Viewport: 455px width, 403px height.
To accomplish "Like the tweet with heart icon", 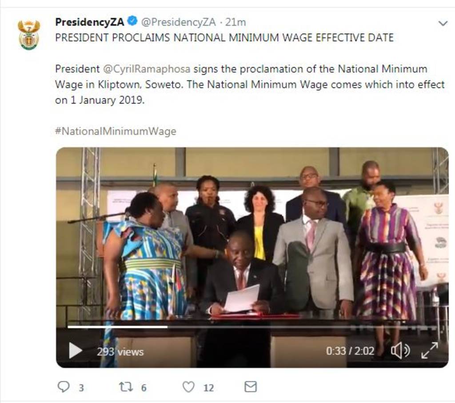I will [x=189, y=387].
